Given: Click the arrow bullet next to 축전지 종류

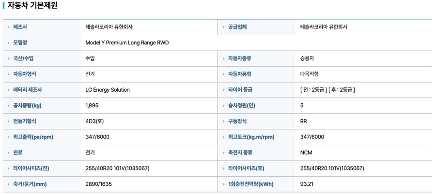Looking at the screenshot, I should [x=223, y=152].
